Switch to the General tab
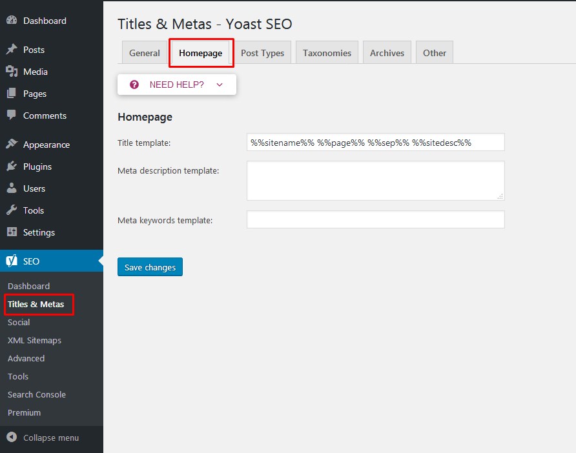Image resolution: width=576 pixels, height=453 pixels. pos(145,53)
